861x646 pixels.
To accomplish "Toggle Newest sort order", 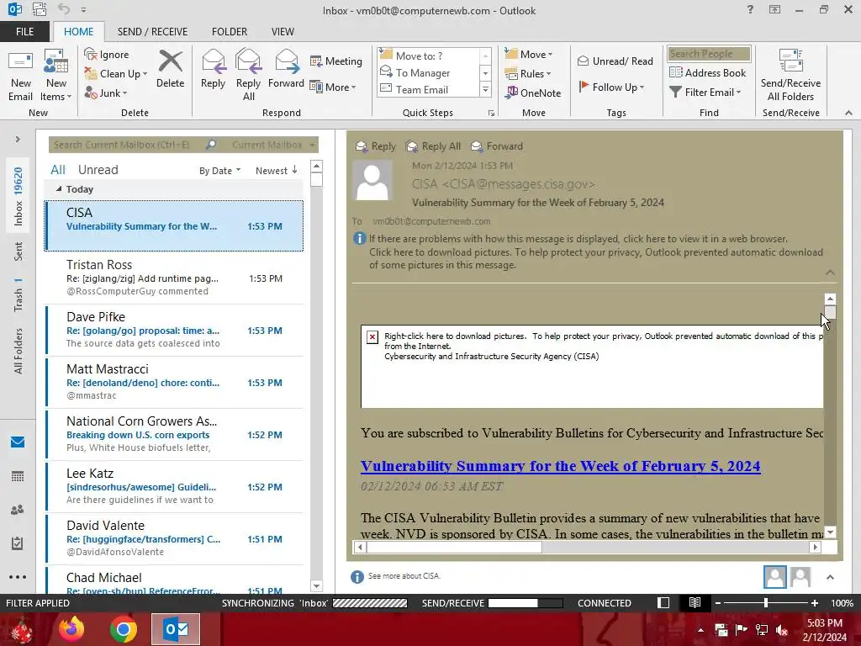I will pos(276,171).
